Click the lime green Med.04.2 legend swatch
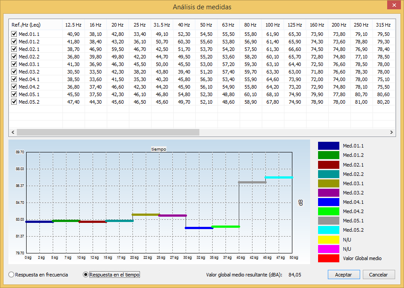 point(329,211)
